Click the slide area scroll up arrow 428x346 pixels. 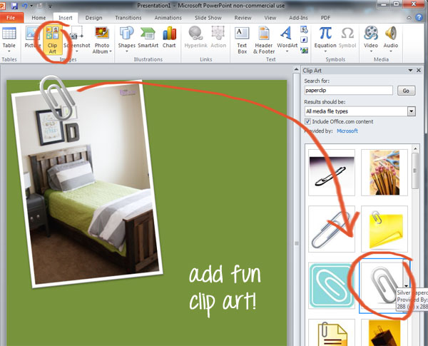(x=297, y=70)
